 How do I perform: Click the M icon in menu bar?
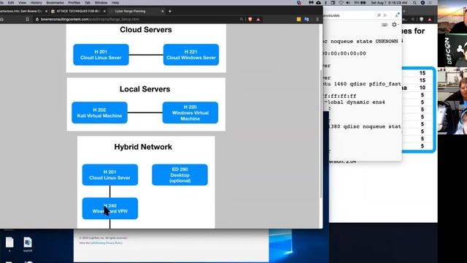[311, 2]
